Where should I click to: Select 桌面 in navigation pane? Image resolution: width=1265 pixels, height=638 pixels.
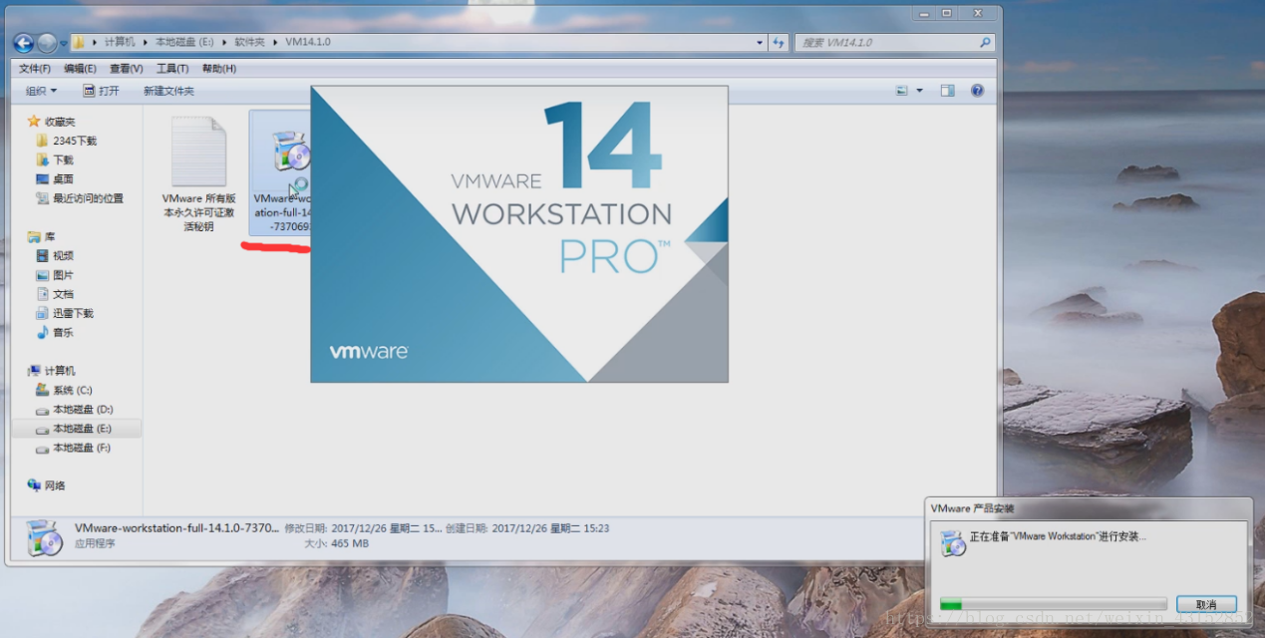[x=55, y=179]
